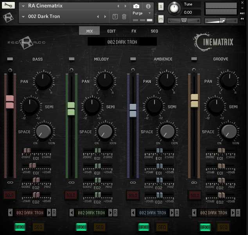
Task: Toggle Melody SEQ button
Action: click(99, 227)
